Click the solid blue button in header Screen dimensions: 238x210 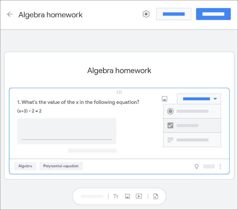(213, 14)
